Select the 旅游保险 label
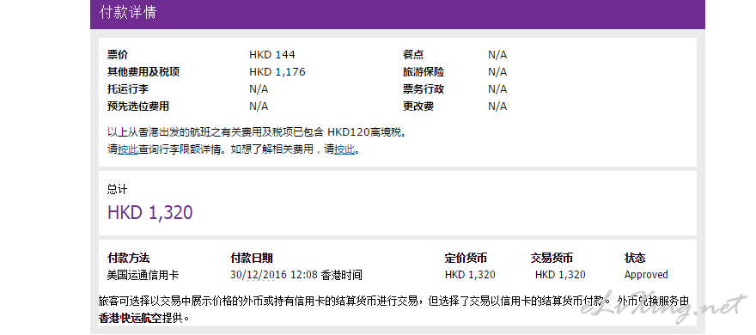The height and width of the screenshot is (335, 756). pyautogui.click(x=424, y=72)
